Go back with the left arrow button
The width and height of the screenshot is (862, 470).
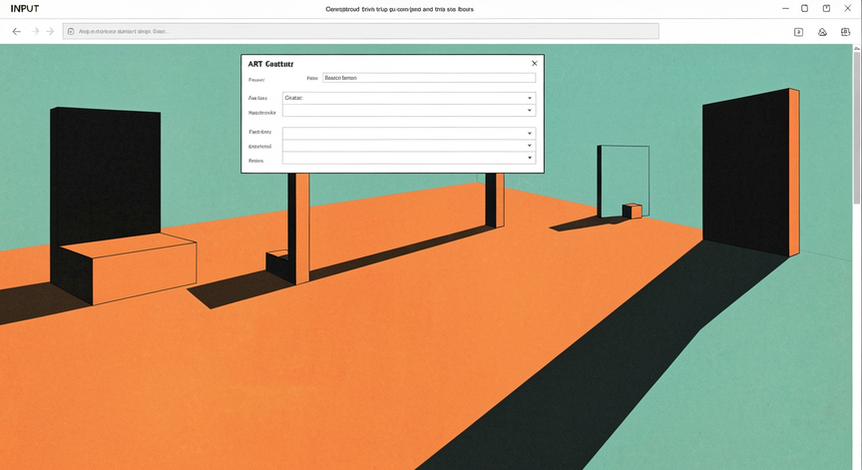(17, 31)
